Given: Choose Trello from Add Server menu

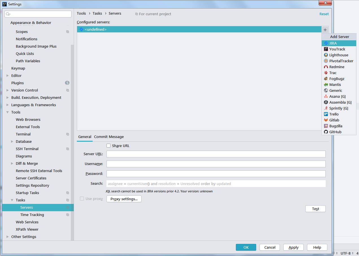Looking at the screenshot, I should (339, 114).
